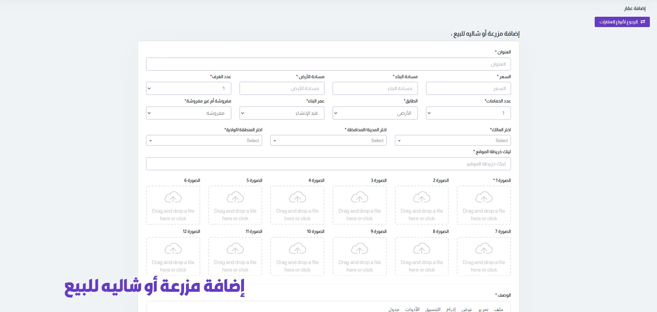Click the upload cloud icon for الصورة 7

tap(484, 249)
